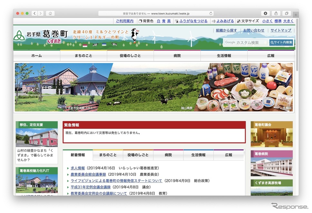The width and height of the screenshot is (312, 213).
Task: Open the 平成31年定例会議会議録 news link
Action: [x=91, y=187]
